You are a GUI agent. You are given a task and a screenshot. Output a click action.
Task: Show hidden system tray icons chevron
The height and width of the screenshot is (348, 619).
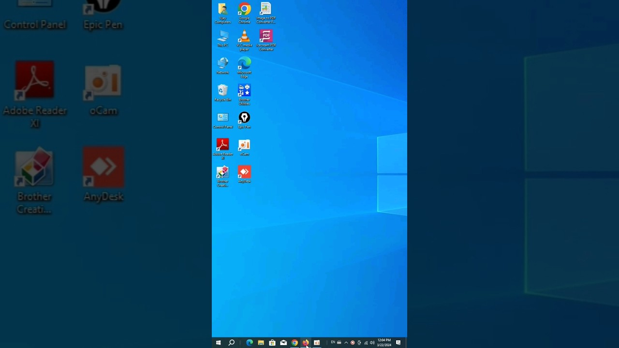(x=346, y=343)
